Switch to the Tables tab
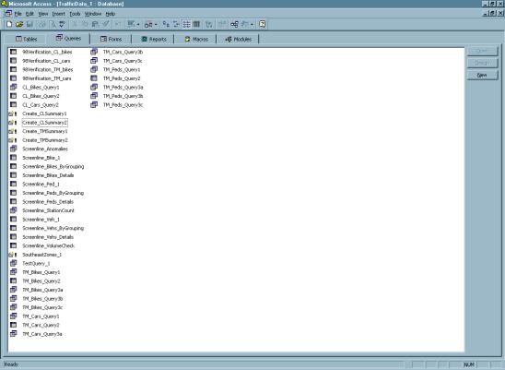This screenshot has height=370, width=505. (x=27, y=39)
